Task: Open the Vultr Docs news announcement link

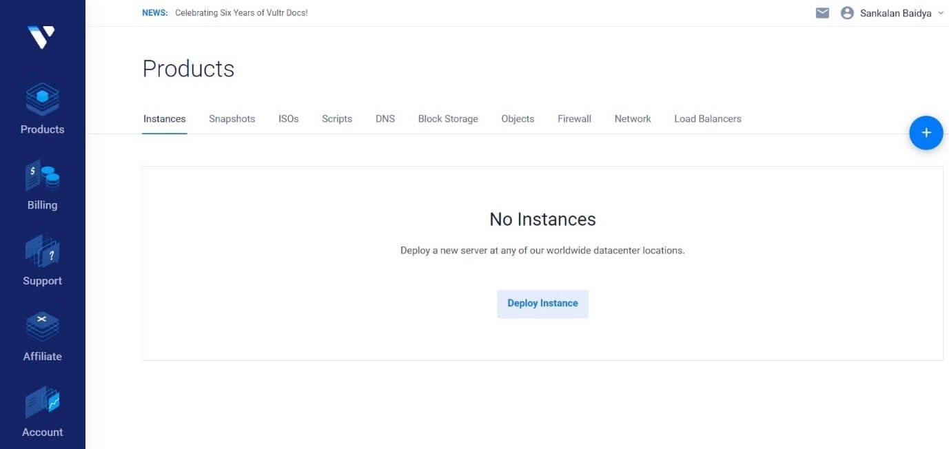Action: [241, 13]
